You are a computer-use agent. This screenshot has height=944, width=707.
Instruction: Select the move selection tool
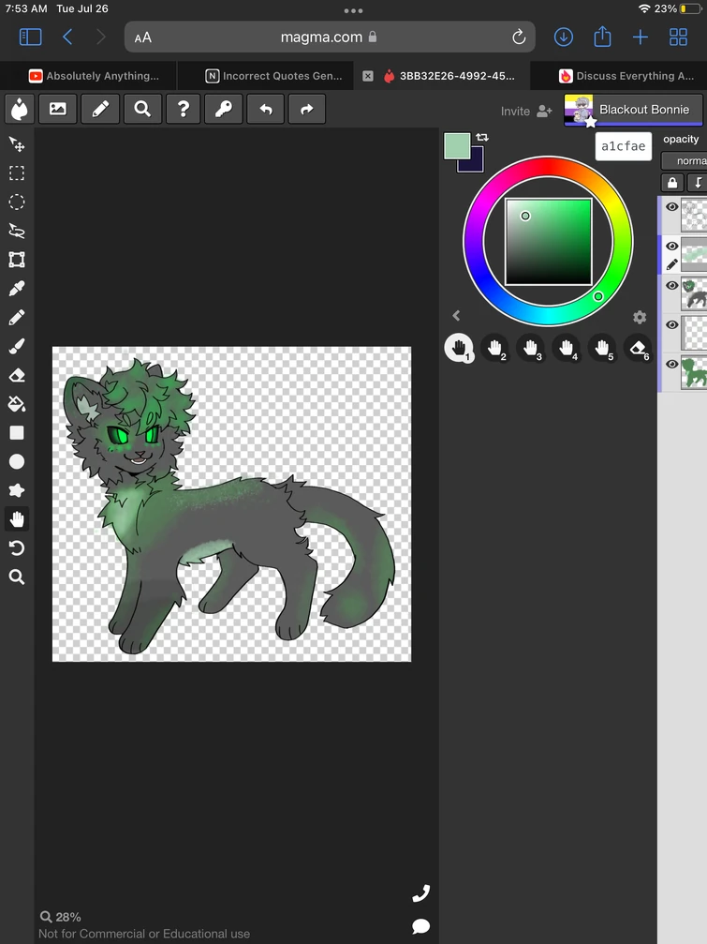pos(17,143)
